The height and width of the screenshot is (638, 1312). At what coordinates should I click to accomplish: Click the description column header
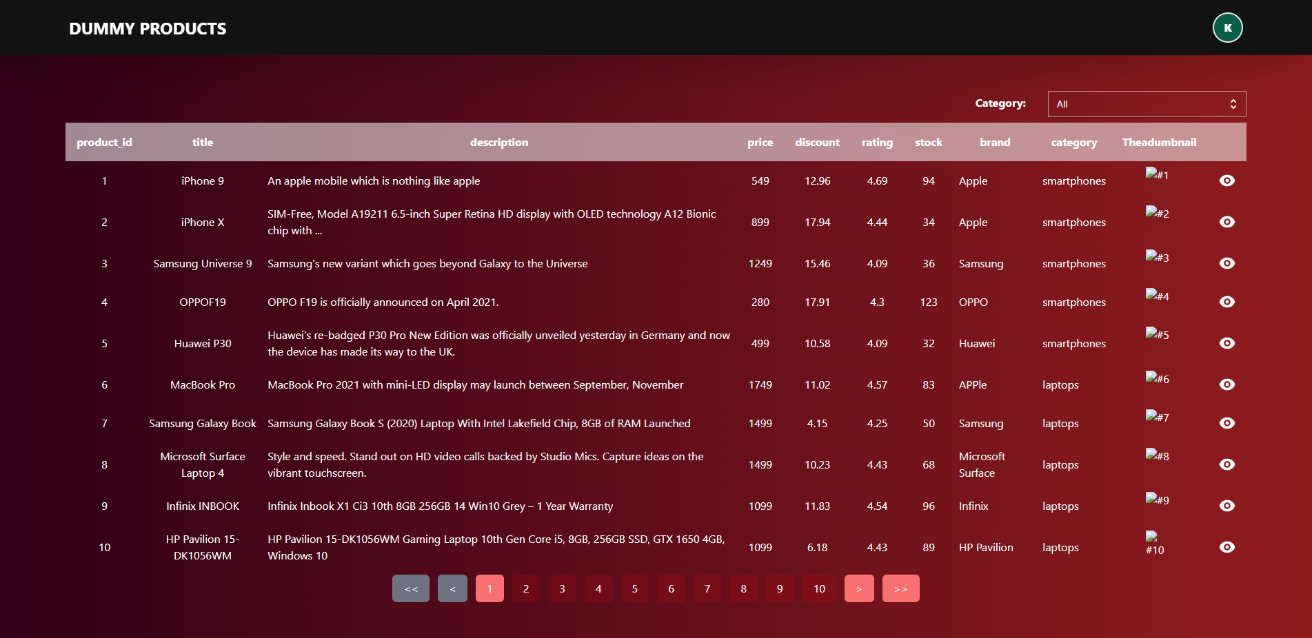pos(499,142)
